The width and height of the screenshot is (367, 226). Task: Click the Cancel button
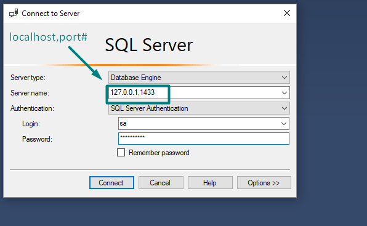[161, 182]
